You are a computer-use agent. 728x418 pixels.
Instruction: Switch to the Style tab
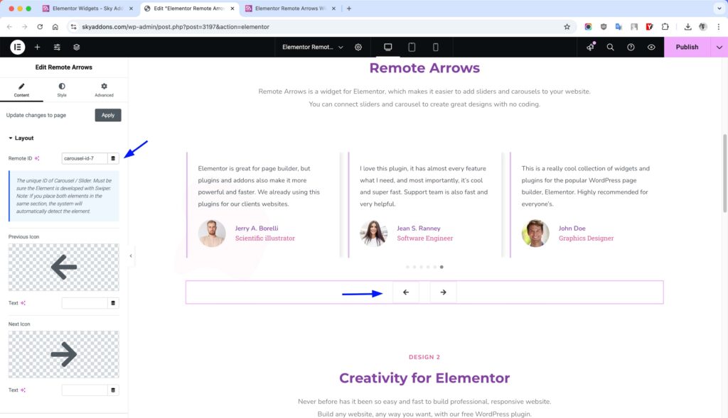tap(62, 90)
